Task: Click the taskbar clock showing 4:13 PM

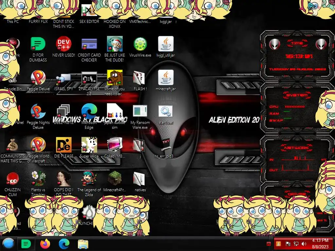Action: pos(320,243)
